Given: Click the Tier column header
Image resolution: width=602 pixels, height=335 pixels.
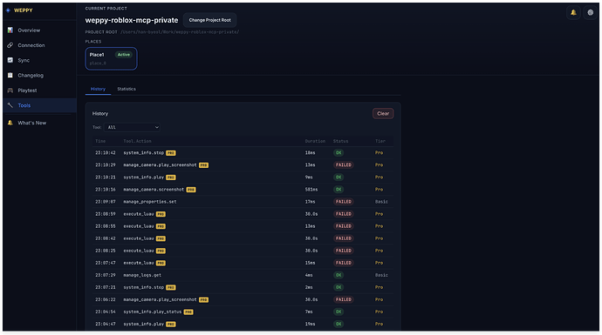Looking at the screenshot, I should point(380,141).
